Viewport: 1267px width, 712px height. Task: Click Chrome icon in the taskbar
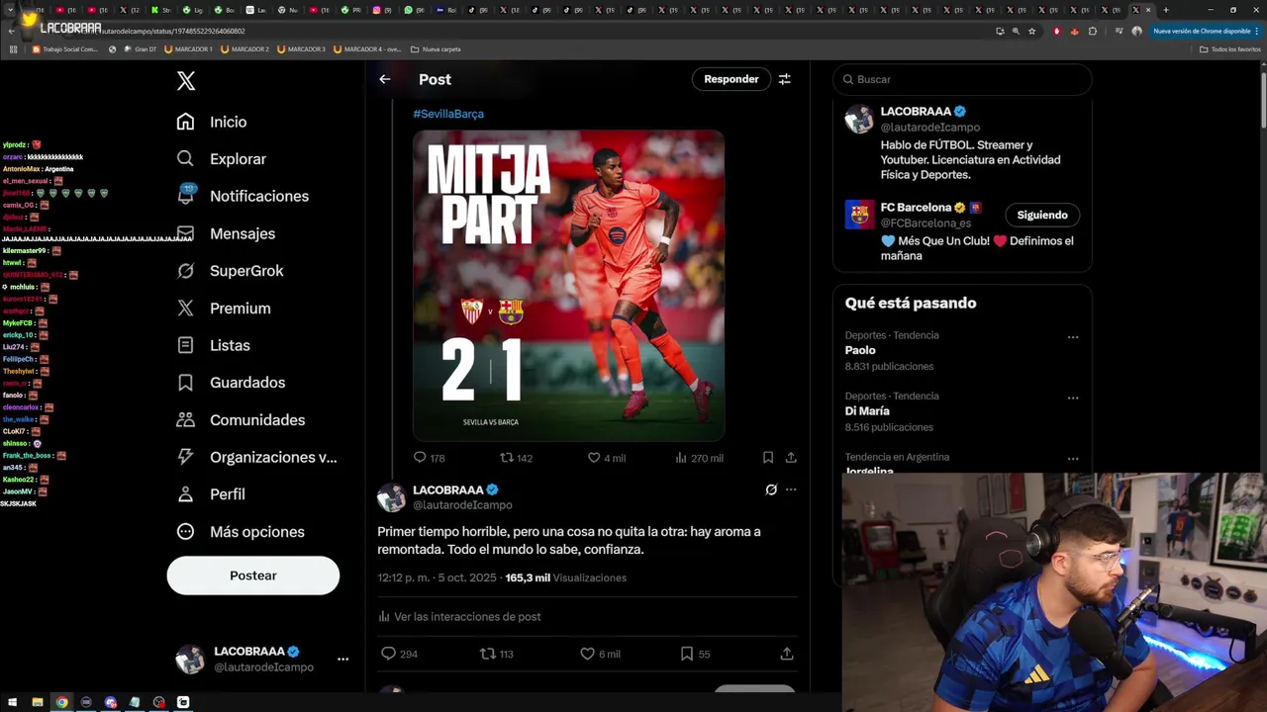(61, 702)
